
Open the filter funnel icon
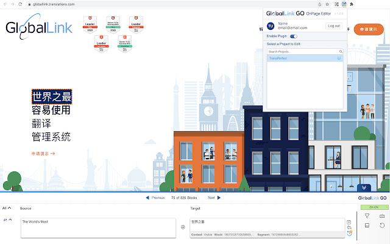[x=367, y=216]
